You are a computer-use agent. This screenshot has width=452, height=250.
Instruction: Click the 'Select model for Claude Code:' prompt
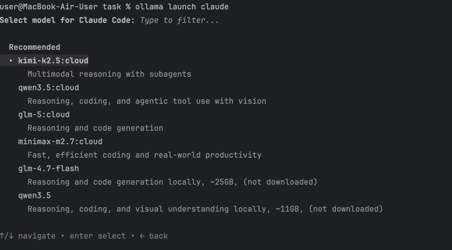[67, 20]
